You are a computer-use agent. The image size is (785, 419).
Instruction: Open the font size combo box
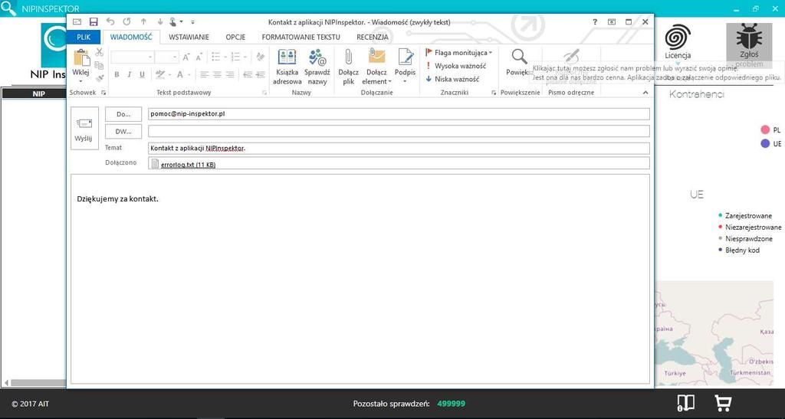coord(166,57)
